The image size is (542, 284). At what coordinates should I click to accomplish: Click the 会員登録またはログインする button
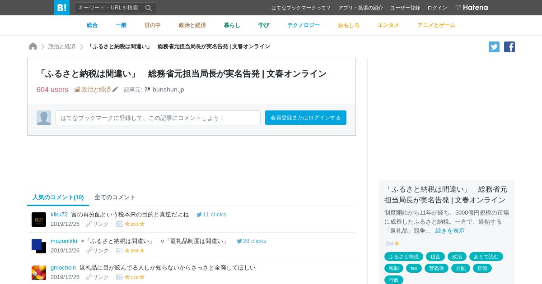[306, 118]
